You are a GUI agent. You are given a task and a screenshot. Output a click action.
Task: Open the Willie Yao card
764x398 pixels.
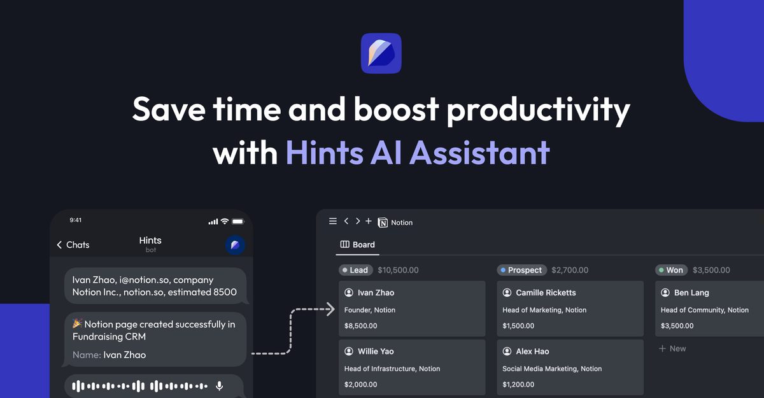tap(412, 367)
